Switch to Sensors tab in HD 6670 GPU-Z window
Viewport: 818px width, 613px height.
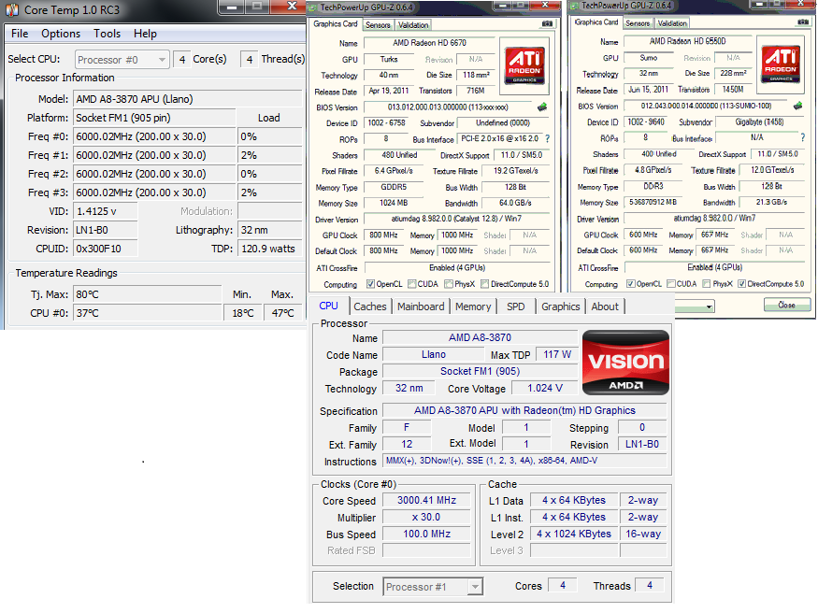(378, 25)
